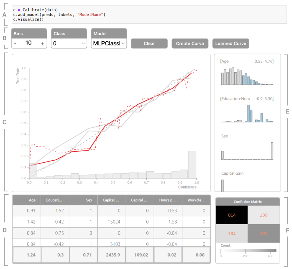Click the Age column header in table
The width and height of the screenshot is (292, 269).
tap(27, 200)
